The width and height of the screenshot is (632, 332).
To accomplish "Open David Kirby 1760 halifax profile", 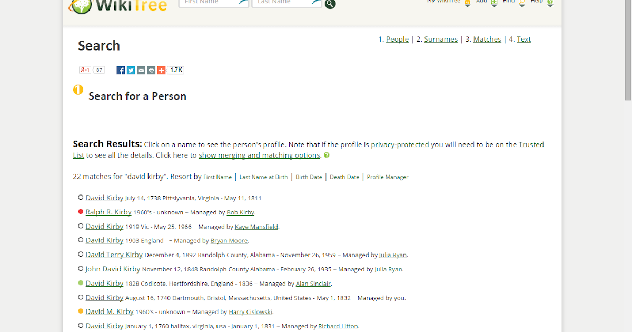I will pyautogui.click(x=104, y=326).
